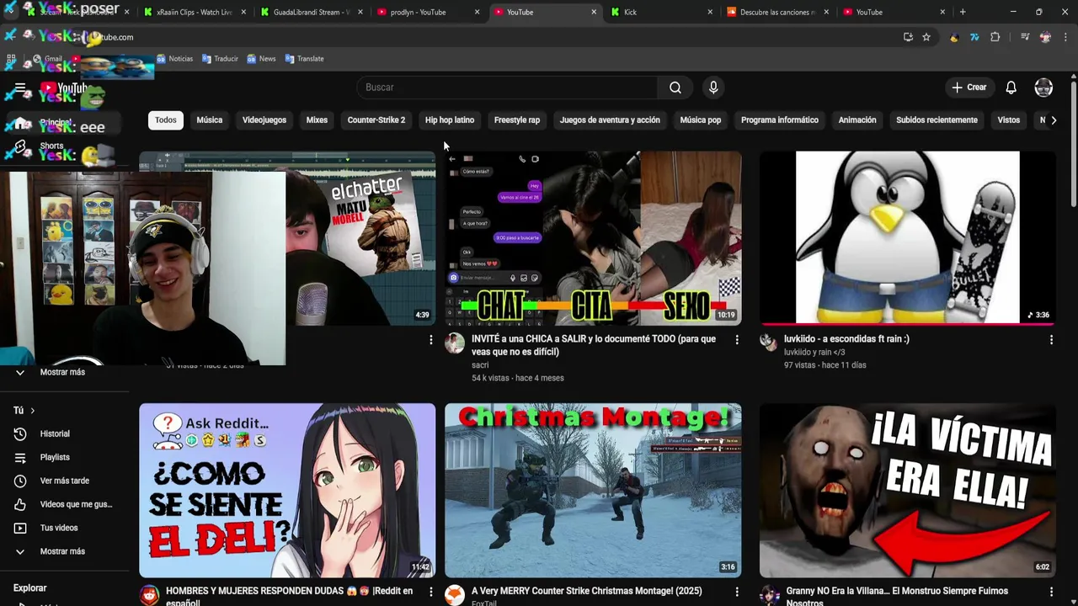Select the Subidos recientemente chip
The image size is (1078, 606).
[x=937, y=120]
